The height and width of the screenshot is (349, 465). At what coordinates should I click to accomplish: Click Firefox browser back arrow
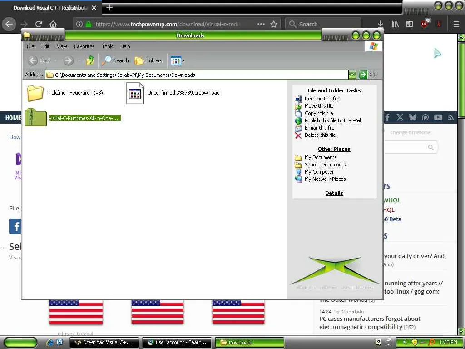[9, 24]
